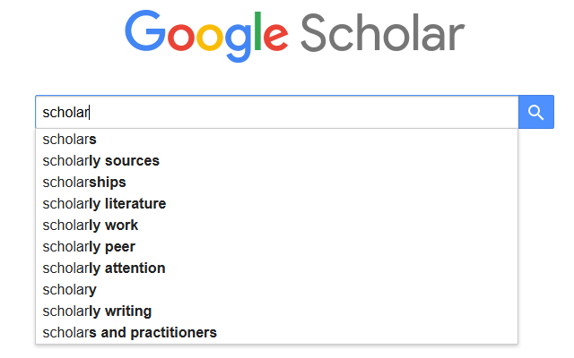Focus the search box containing 'scholar'
574x358 pixels.
(x=276, y=112)
